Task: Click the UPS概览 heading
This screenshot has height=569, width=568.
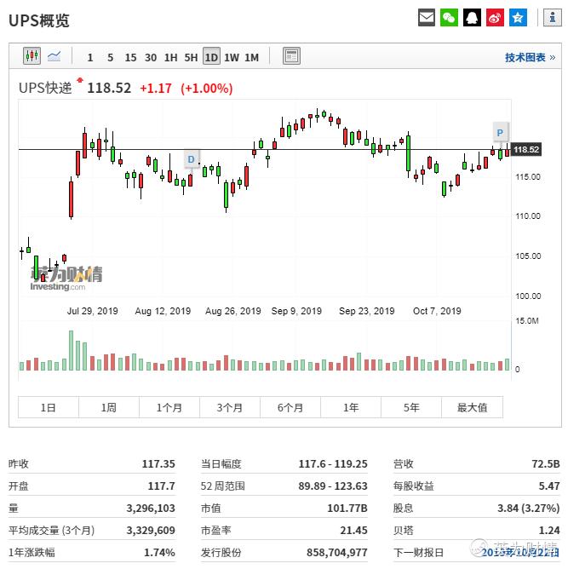Action: (x=39, y=20)
